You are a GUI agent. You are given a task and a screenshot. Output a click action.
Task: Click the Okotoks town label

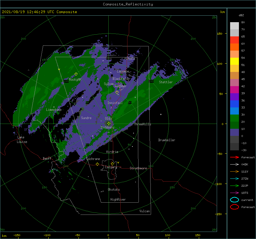tap(114, 190)
